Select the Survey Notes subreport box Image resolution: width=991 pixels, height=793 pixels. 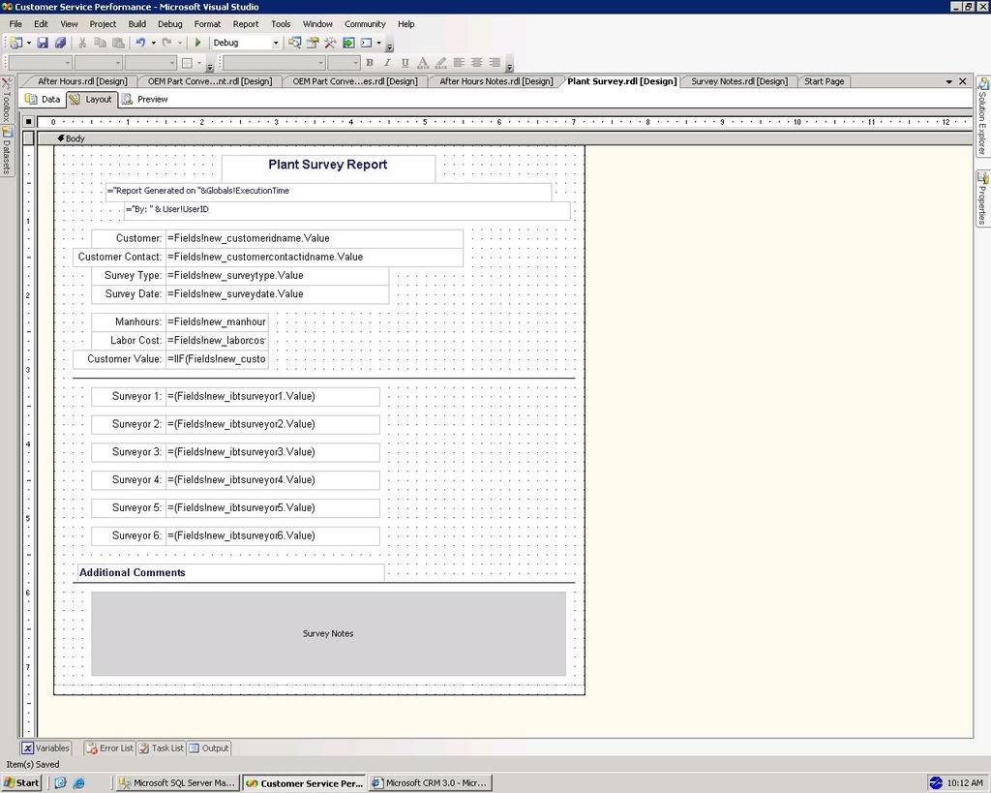click(328, 633)
